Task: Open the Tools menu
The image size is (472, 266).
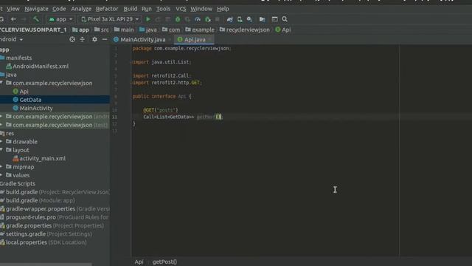Action: [x=163, y=9]
